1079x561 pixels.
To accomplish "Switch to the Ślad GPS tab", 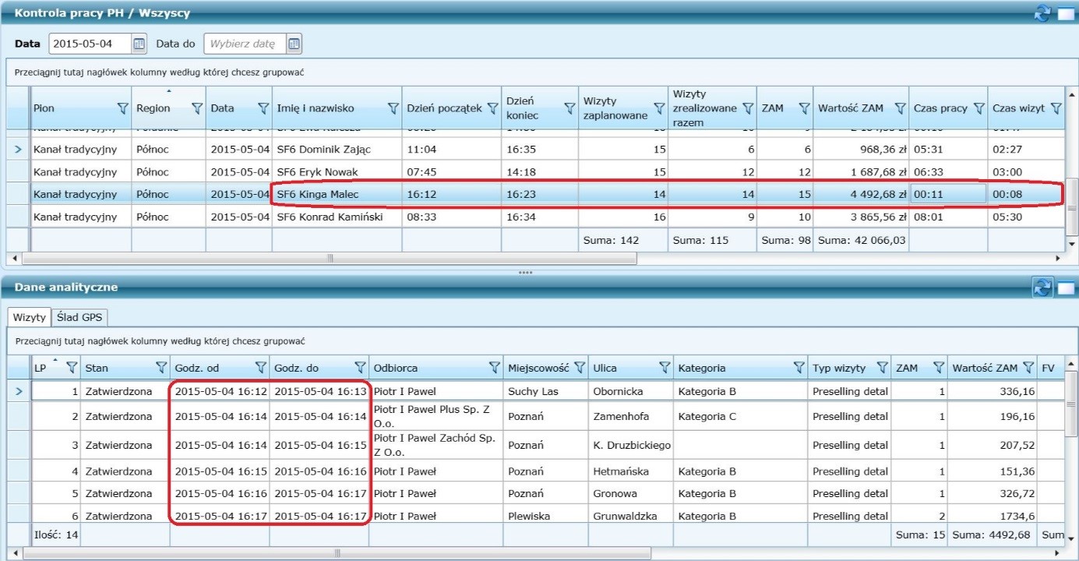I will [80, 317].
